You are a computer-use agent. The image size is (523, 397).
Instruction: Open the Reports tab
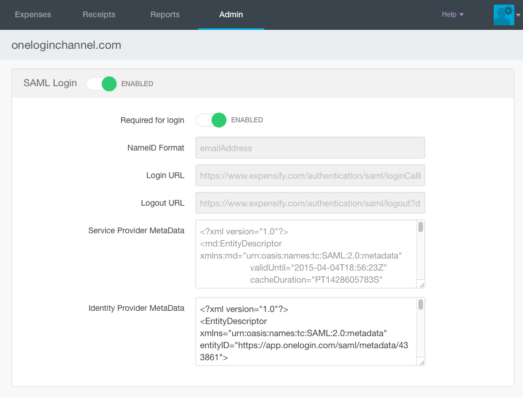tap(165, 14)
